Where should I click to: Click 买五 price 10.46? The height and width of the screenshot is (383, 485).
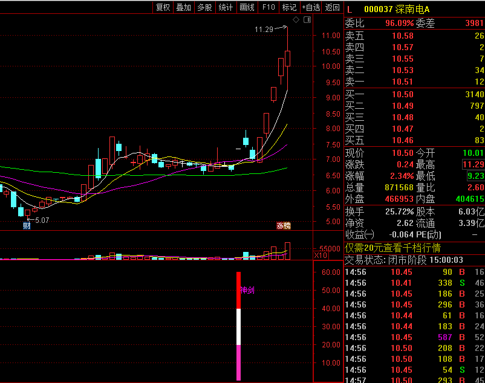(403, 141)
